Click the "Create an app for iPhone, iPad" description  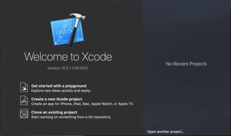point(82,104)
